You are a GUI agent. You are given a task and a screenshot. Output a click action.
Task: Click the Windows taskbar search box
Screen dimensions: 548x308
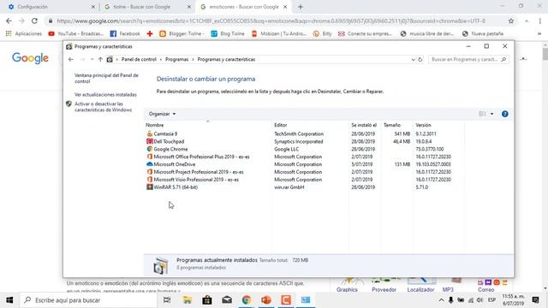(88, 300)
